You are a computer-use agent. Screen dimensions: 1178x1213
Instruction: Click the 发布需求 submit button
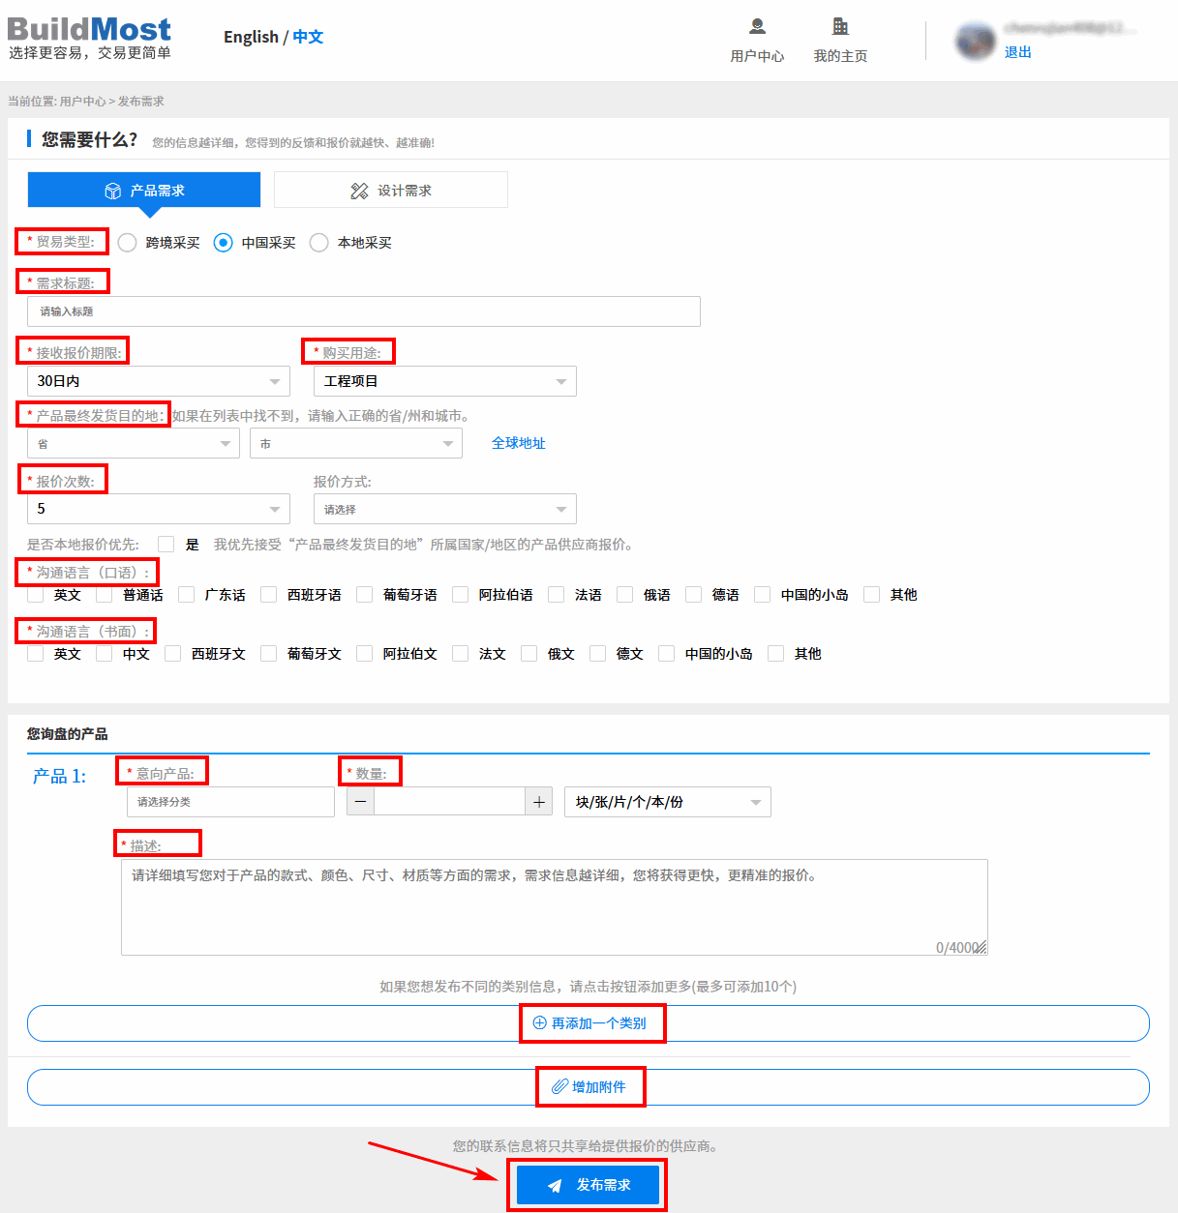[x=588, y=1185]
